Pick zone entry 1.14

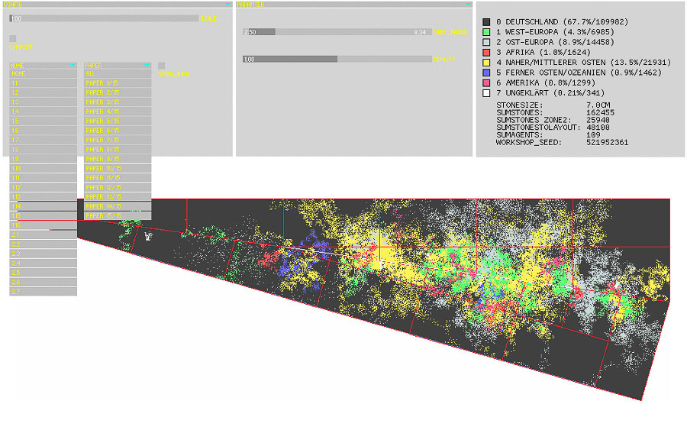(x=43, y=206)
